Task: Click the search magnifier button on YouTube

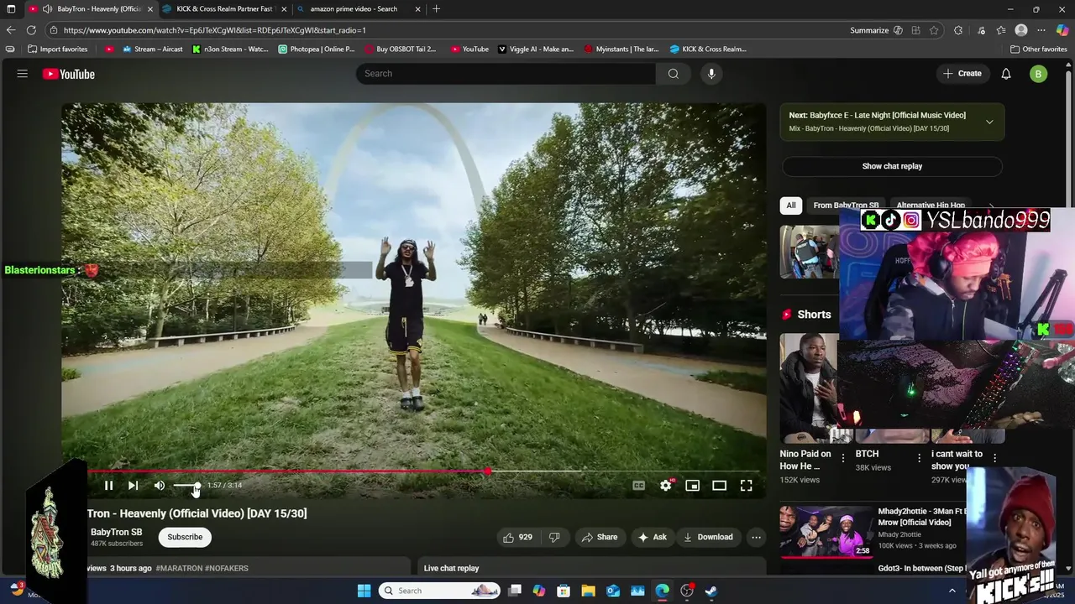Action: point(674,74)
